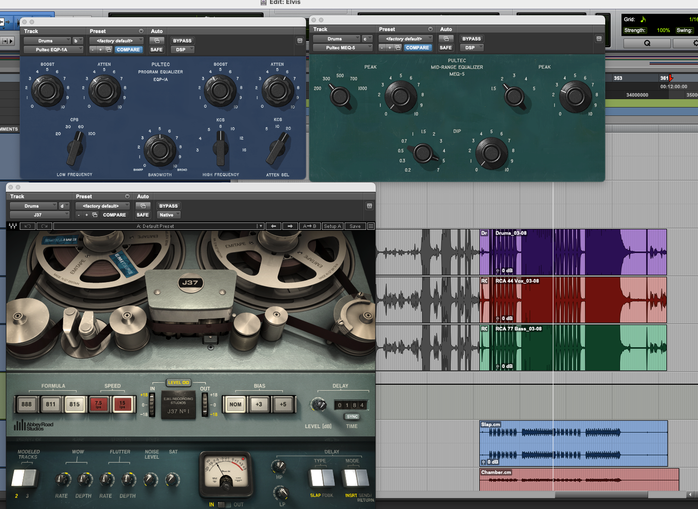Image resolution: width=698 pixels, height=509 pixels.
Task: Select next preset with plus in Pultec EQP-1A
Action: click(101, 49)
